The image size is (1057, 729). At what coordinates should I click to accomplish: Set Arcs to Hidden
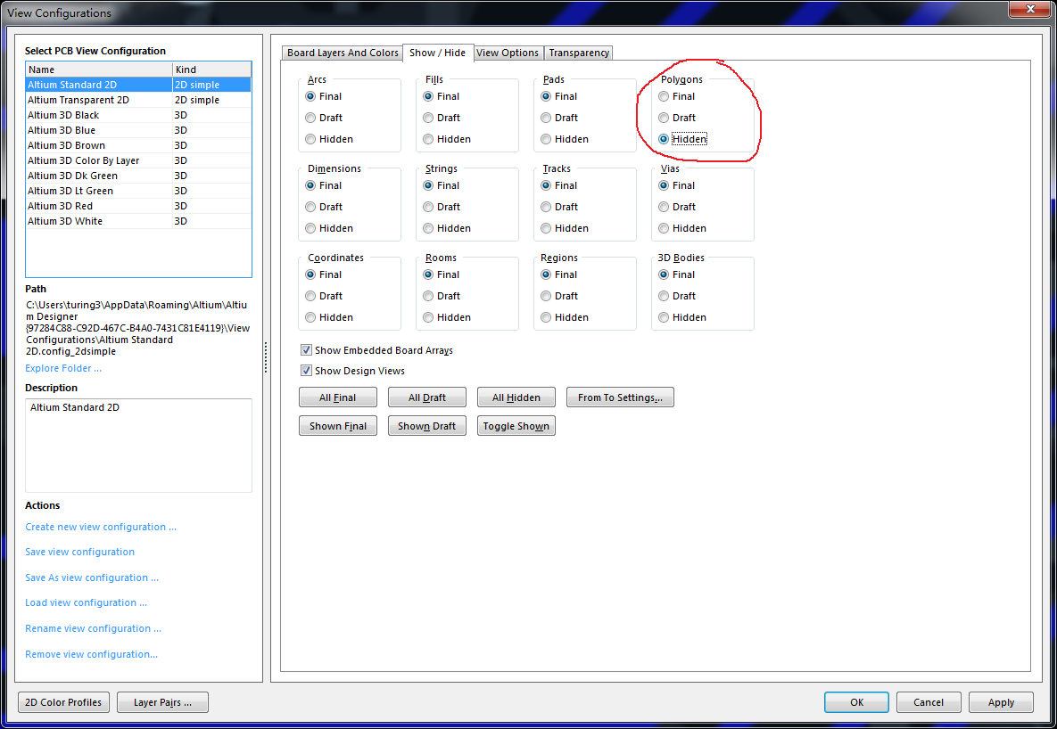coord(310,139)
